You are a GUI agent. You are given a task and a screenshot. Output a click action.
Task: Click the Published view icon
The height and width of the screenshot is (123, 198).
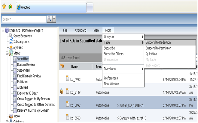pyautogui.click(x=15, y=82)
